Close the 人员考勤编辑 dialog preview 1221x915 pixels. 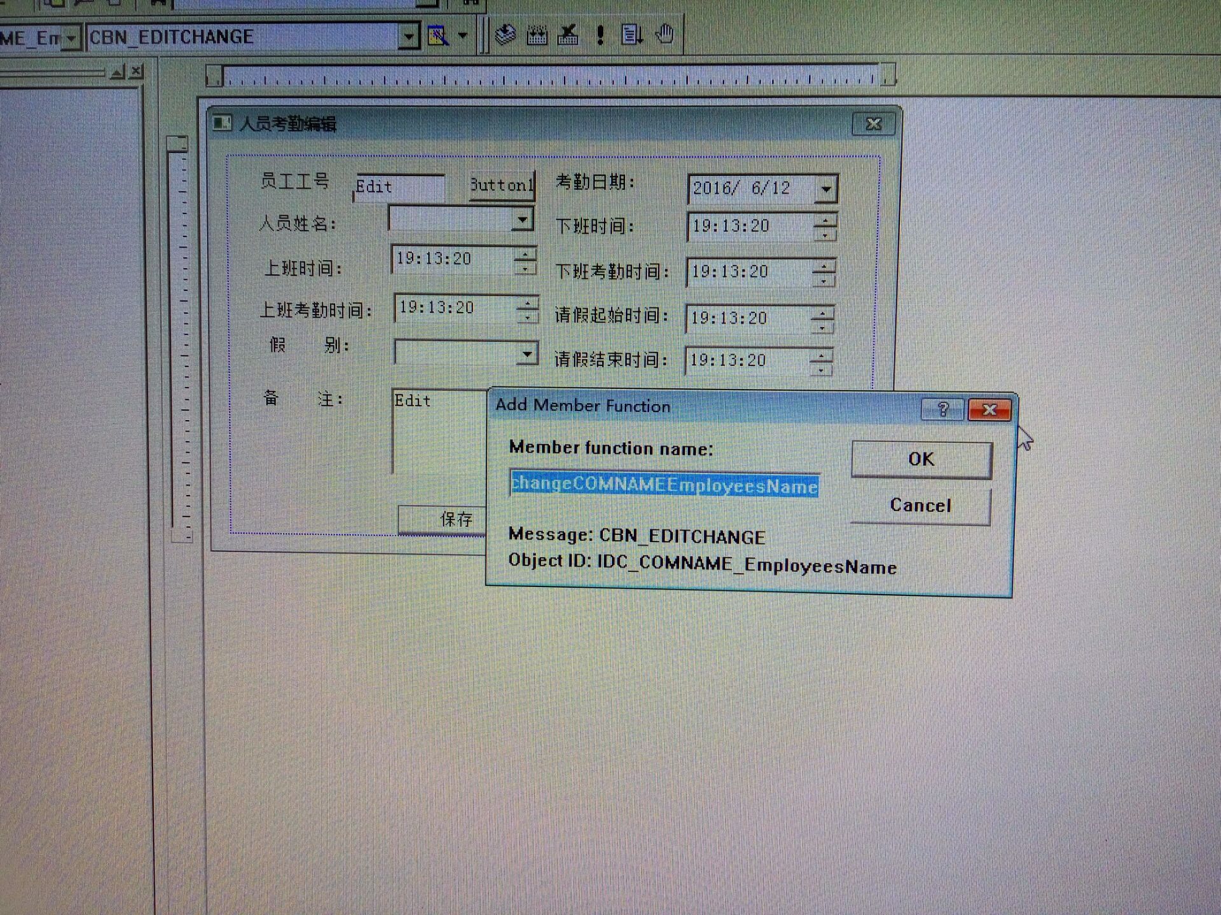tap(873, 124)
